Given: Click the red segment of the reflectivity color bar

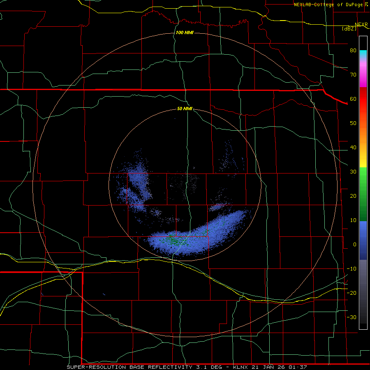Looking at the screenshot, I should tap(363, 99).
